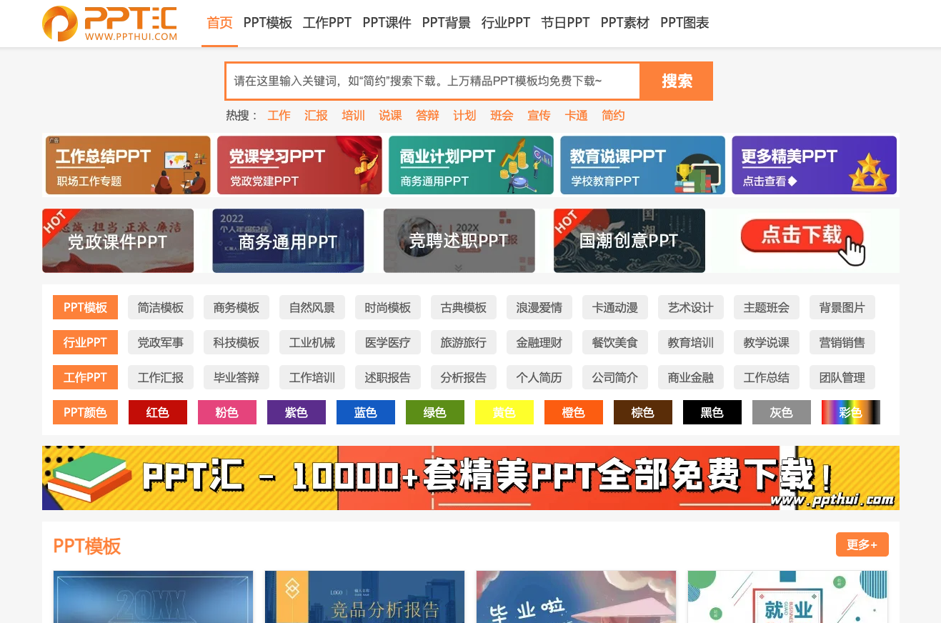Select PPT素材 in the navigation bar
This screenshot has height=623, width=941.
point(625,23)
